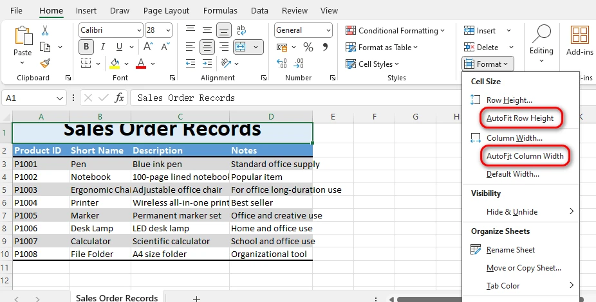Viewport: 596px width, 302px height.
Task: Decrease font size with smaller A icon
Action: 165,47
